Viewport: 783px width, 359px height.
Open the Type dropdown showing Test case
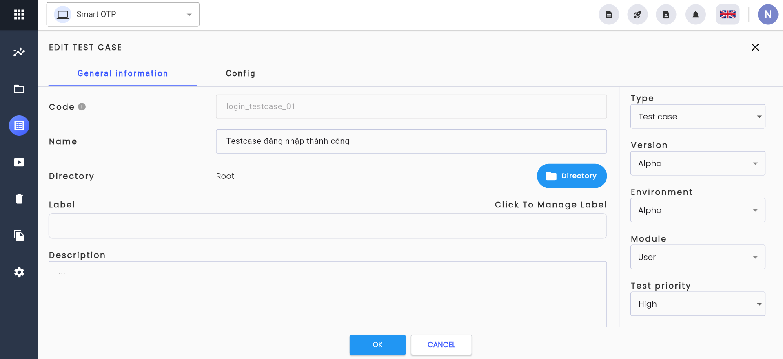point(698,117)
